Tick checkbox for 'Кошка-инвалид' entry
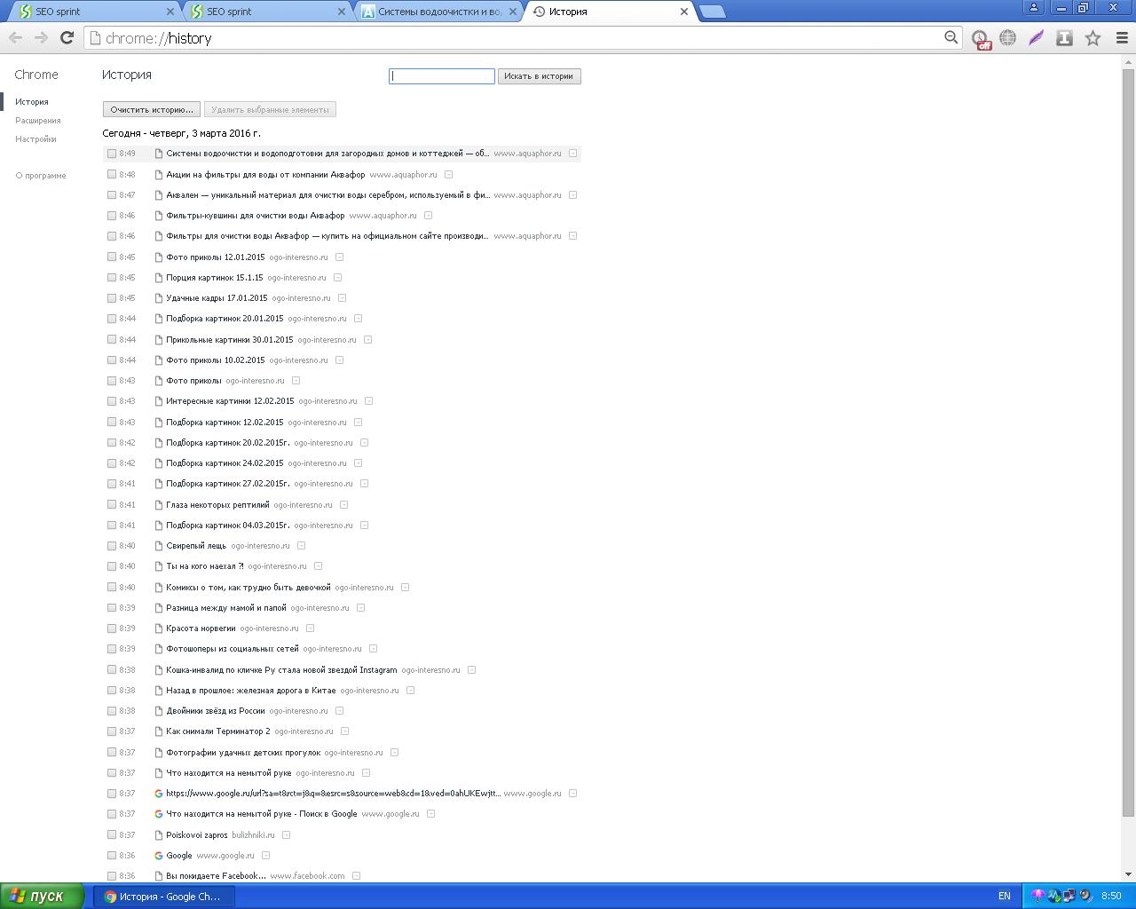 112,670
